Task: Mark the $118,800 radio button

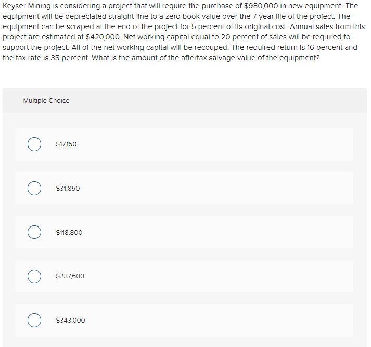Action: coord(35,232)
